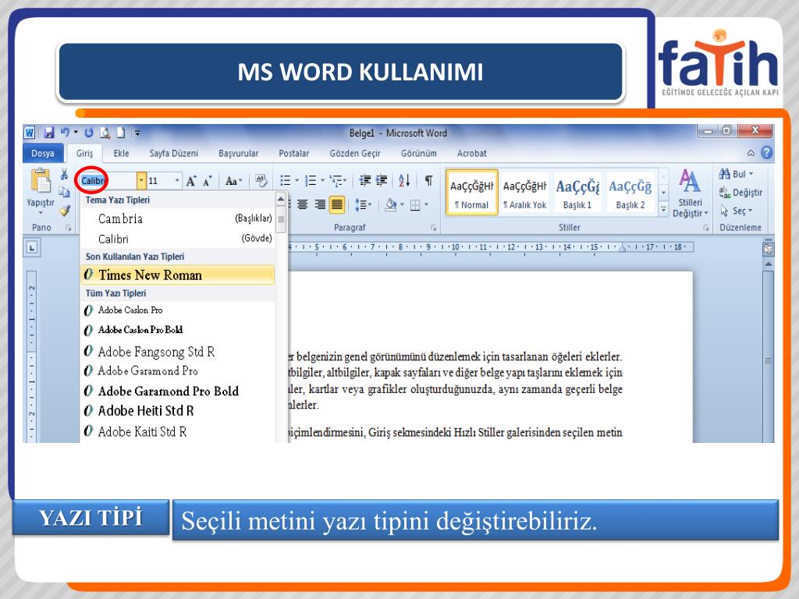
Task: Toggle right alignment for the paragraph
Action: [x=320, y=205]
